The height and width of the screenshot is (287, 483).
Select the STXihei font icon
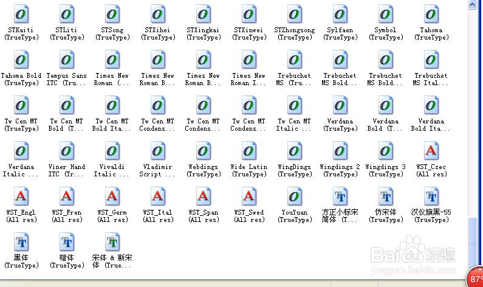point(158,14)
